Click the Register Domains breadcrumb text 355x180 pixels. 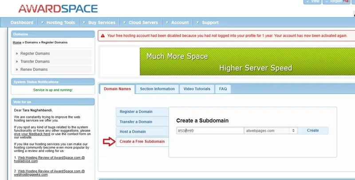[54, 42]
